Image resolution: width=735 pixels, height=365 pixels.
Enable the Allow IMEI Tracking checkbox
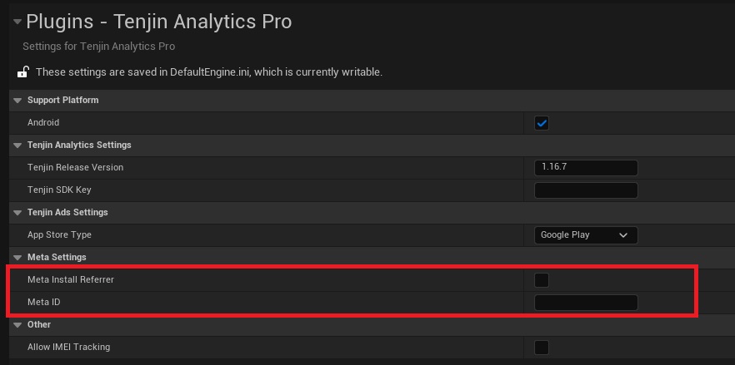[542, 348]
